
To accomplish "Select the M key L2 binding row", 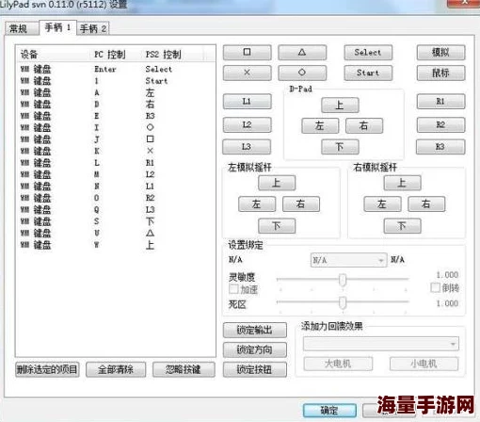I will [x=115, y=174].
